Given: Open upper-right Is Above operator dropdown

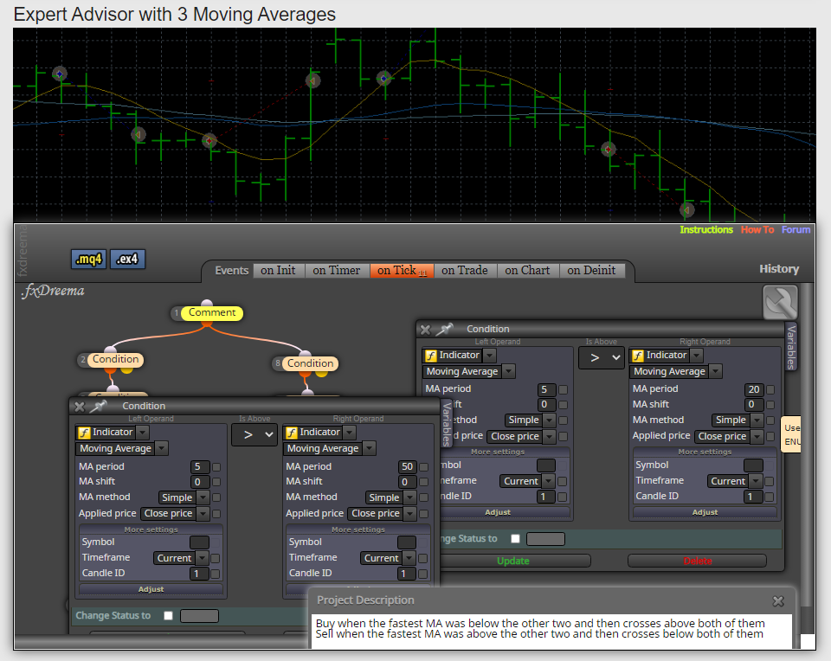Looking at the screenshot, I should point(602,357).
